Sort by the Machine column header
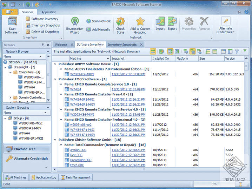The width and height of the screenshot is (252, 189). [90, 59]
